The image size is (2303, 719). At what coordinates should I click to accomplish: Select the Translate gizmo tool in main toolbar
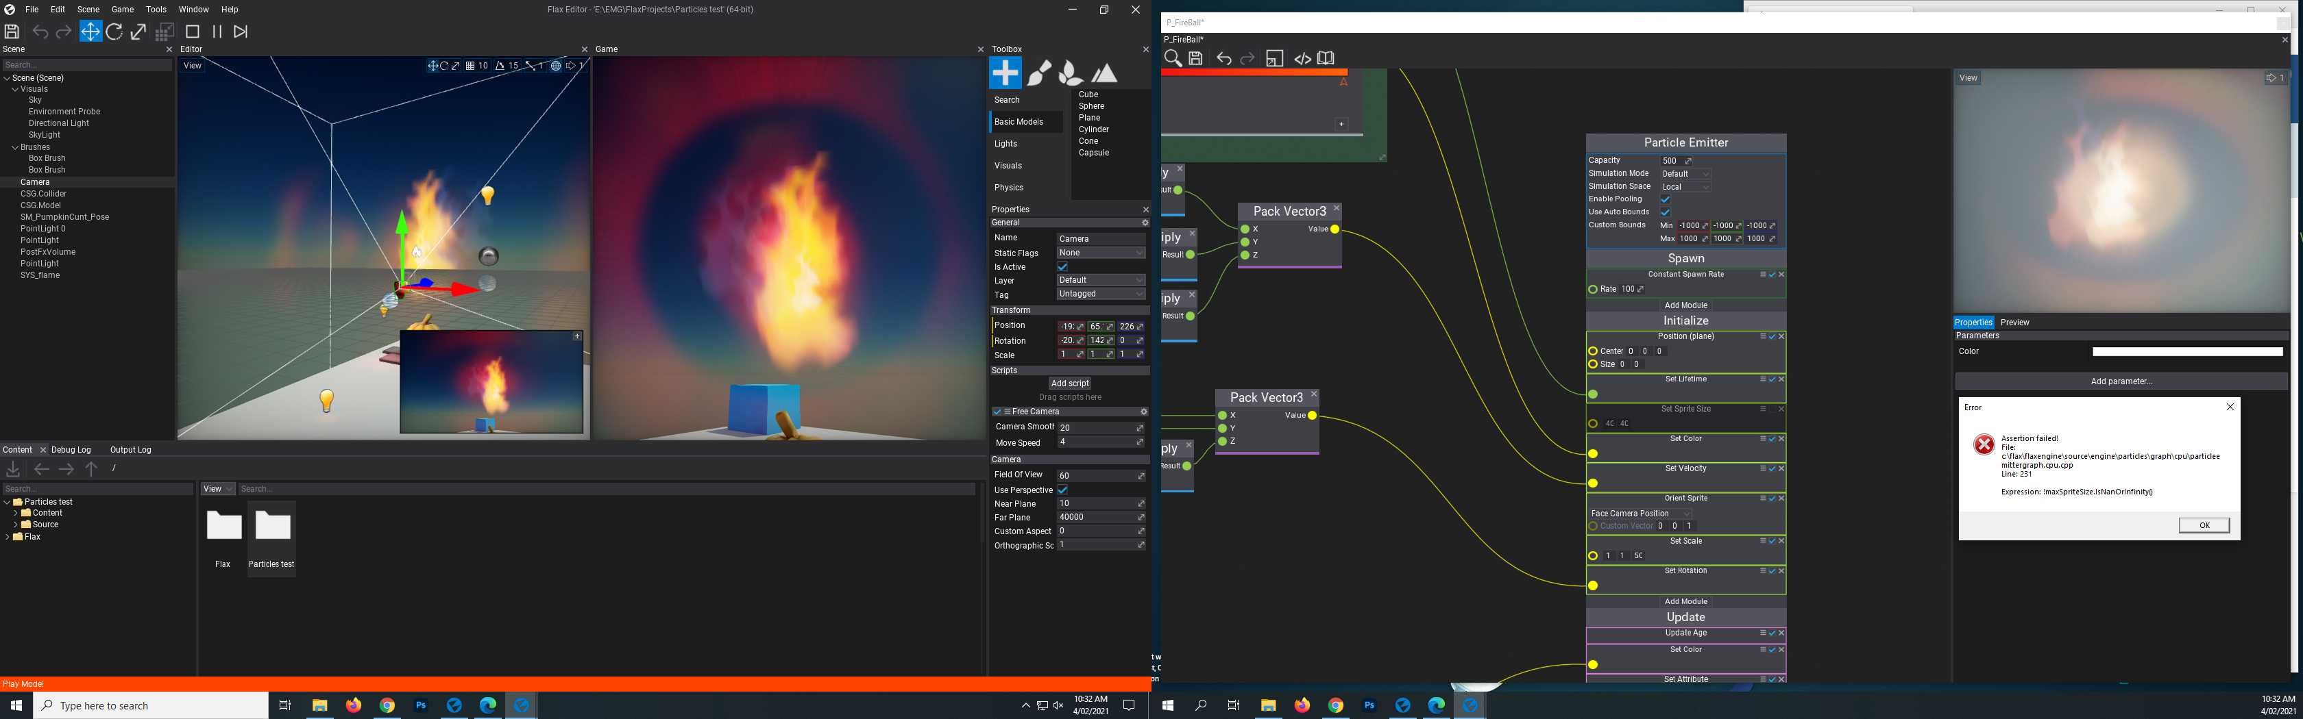coord(90,32)
